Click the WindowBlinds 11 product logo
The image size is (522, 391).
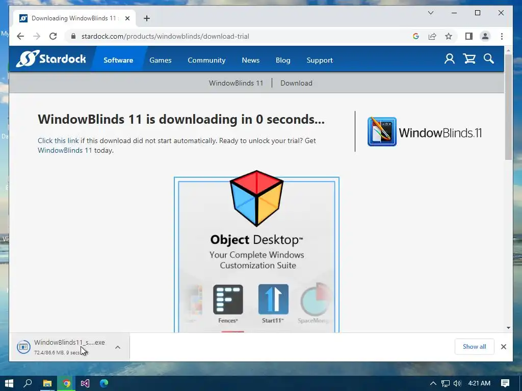point(425,132)
